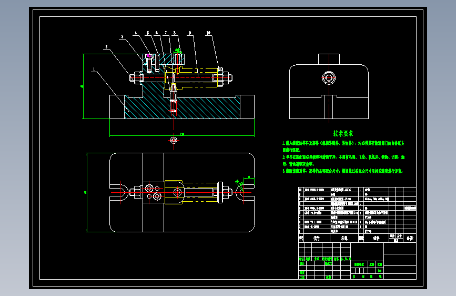
Task: Select part balloon number 10
Action: pos(208,33)
